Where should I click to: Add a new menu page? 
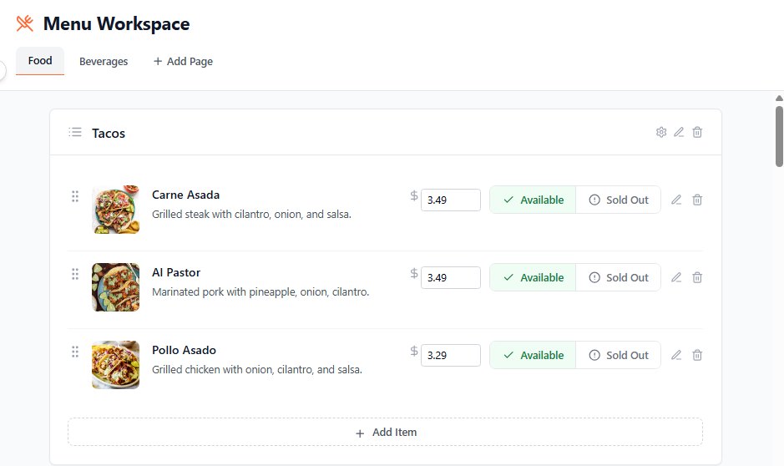pos(183,62)
